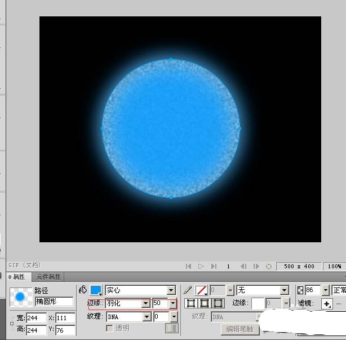Image resolution: width=346 pixels, height=340 pixels.
Task: Open the fill texture amount slider arrow
Action: coord(174,317)
